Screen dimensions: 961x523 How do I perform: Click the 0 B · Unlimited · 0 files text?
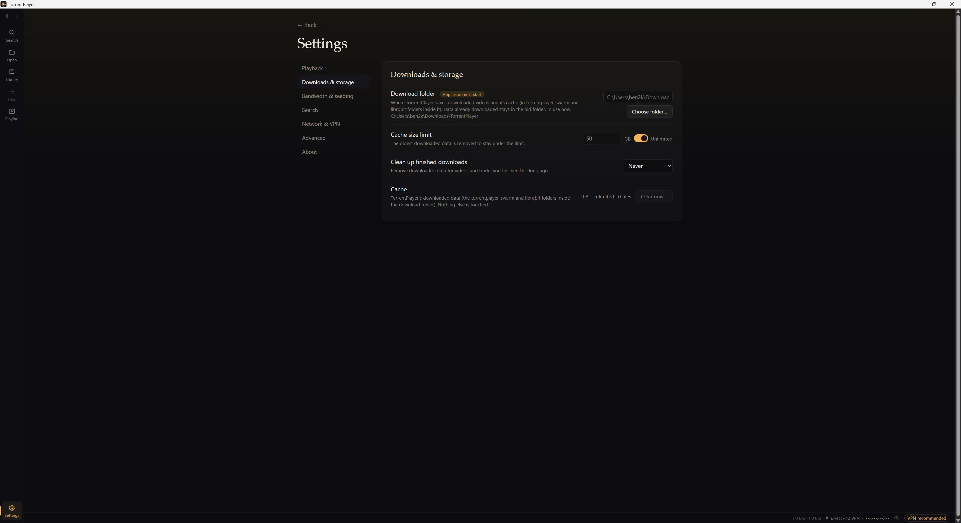point(606,197)
